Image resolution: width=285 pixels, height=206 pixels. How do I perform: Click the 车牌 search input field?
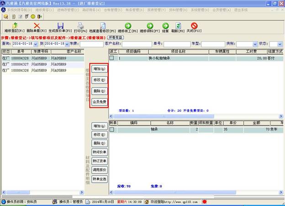point(91,44)
